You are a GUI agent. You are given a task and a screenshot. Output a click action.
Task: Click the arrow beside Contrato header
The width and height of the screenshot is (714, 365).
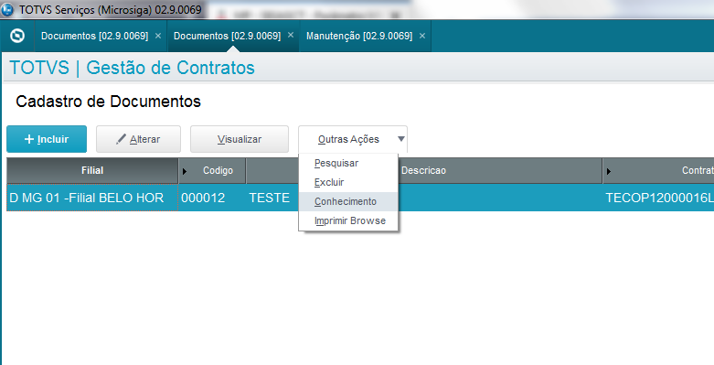pyautogui.click(x=608, y=171)
